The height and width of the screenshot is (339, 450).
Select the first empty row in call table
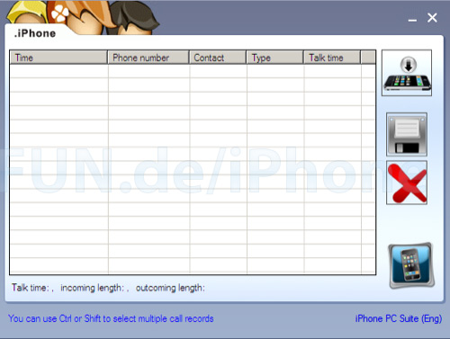click(x=193, y=71)
